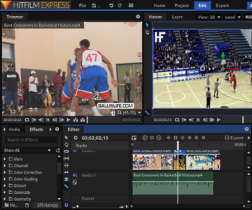Expand the Color Correction effects folder
Viewport: 252px width, 210px height.
coord(4,172)
